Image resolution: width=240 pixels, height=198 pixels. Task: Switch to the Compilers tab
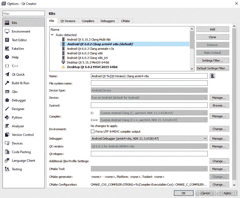coord(88,21)
